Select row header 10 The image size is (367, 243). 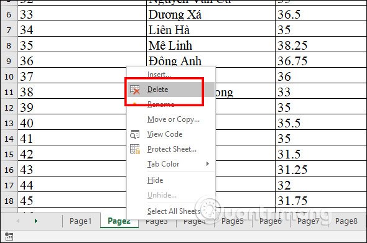pos(9,76)
